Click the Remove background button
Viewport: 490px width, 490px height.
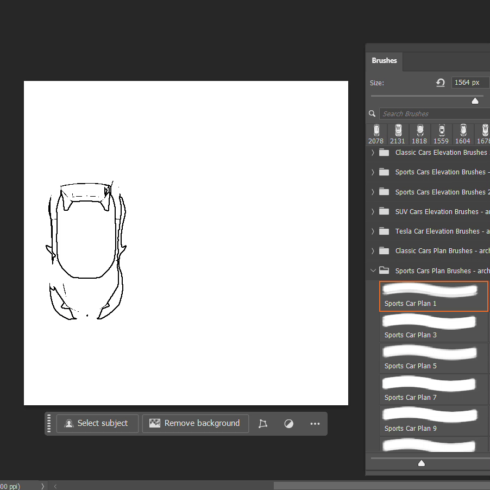[x=196, y=424]
